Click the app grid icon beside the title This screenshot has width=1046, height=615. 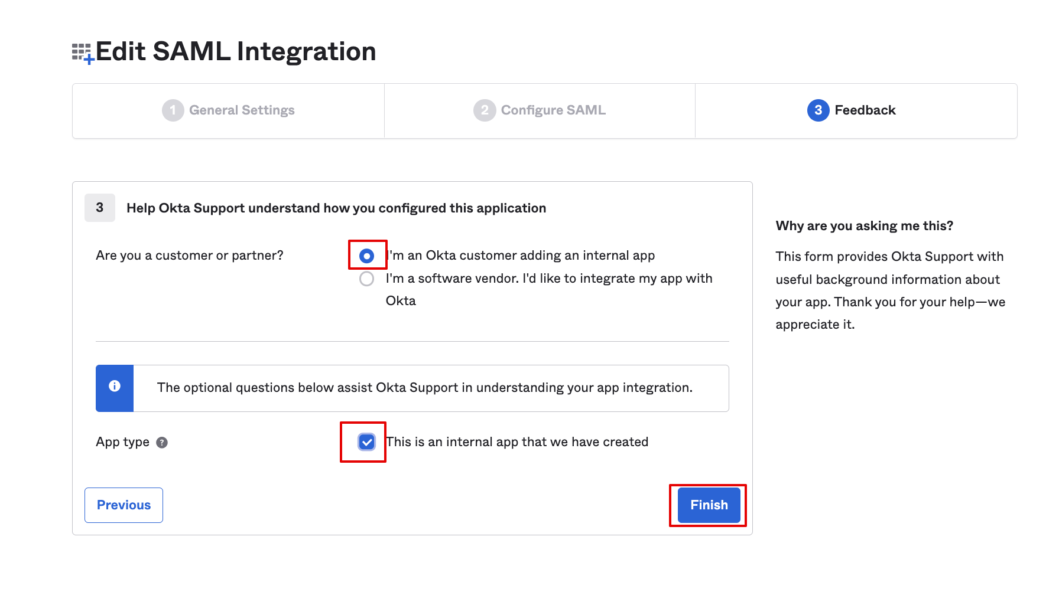83,53
